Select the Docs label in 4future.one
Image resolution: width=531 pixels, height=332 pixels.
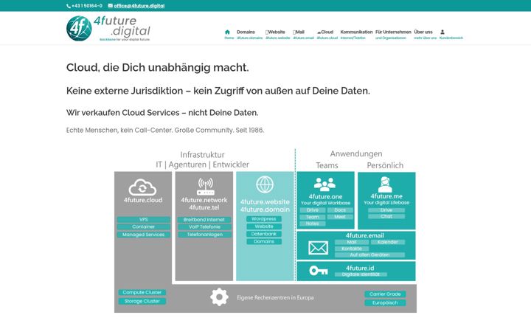coord(340,210)
